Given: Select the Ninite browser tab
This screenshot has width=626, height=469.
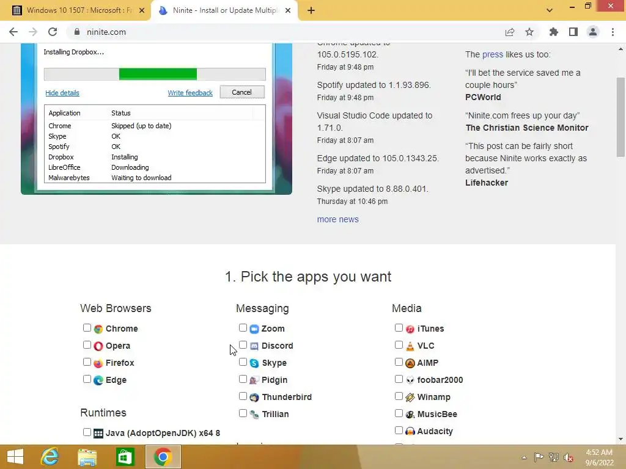Looking at the screenshot, I should [224, 10].
